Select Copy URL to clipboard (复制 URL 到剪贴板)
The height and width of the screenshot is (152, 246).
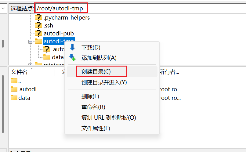(112, 118)
